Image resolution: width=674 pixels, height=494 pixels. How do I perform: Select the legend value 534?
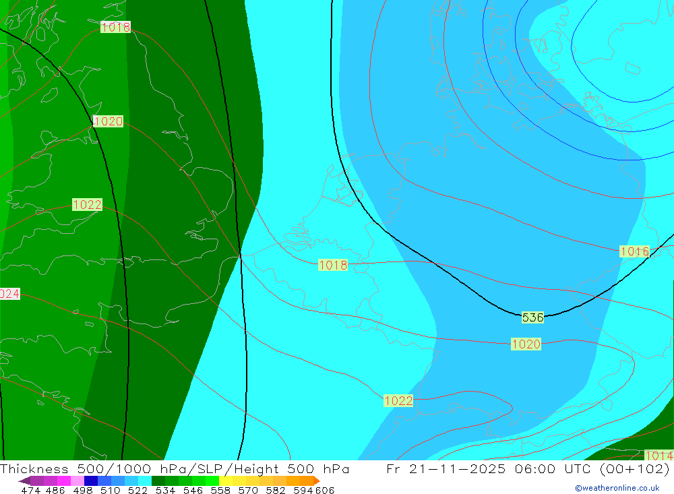click(x=166, y=490)
